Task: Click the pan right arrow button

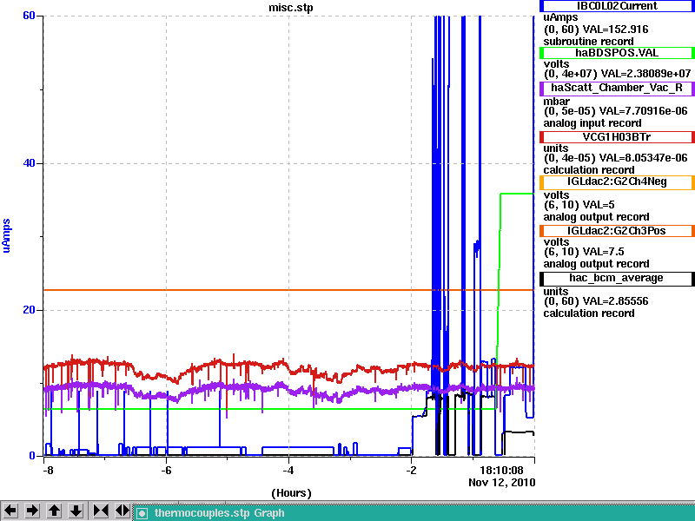Action: point(32,511)
